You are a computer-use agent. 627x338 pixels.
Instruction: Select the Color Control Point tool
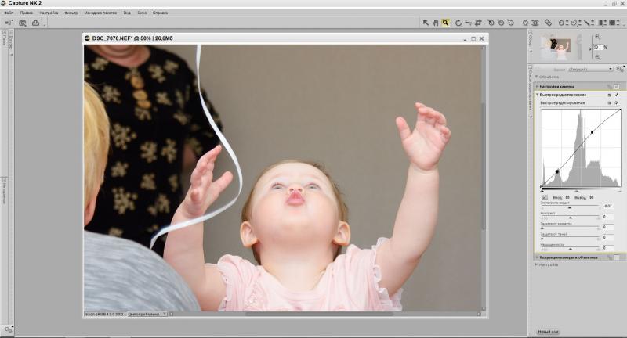tap(525, 23)
